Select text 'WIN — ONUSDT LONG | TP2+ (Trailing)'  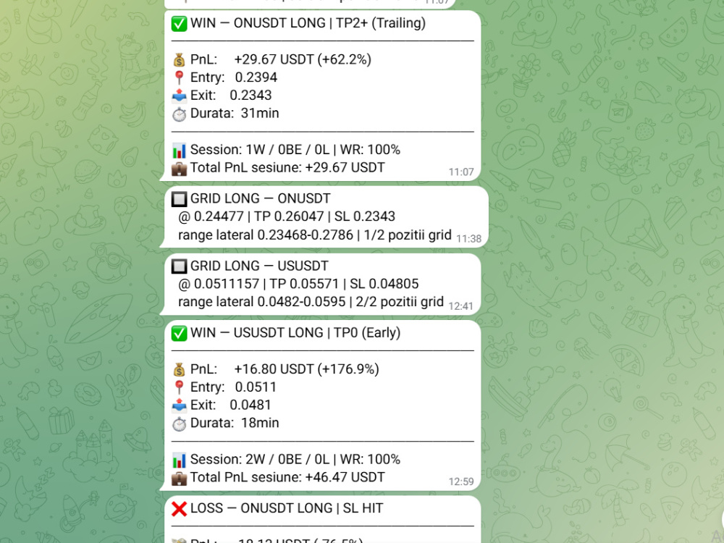point(308,23)
